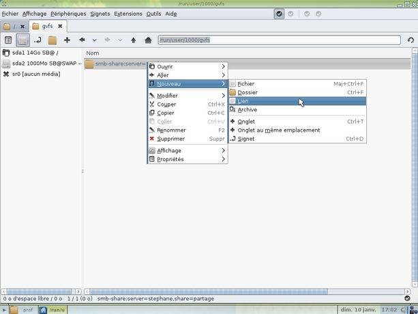Choose Copier in context menu
This screenshot has height=314, width=418.
[x=188, y=113]
